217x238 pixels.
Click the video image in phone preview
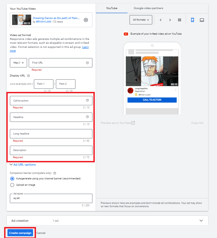pyautogui.click(x=152, y=71)
